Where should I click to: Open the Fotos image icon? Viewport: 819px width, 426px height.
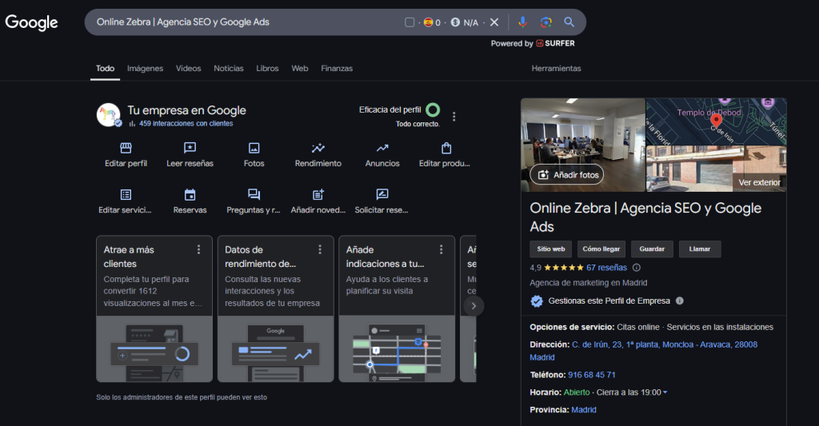point(254,149)
